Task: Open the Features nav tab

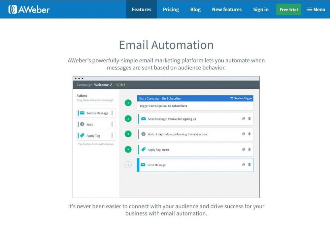Action: (142, 10)
